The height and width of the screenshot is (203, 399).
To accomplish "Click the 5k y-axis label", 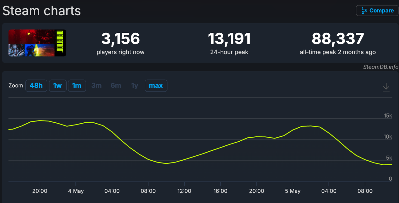I will (389, 158).
